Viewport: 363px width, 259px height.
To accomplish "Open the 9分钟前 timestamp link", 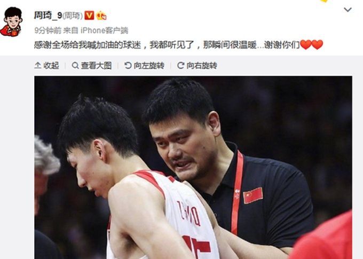I will point(48,30).
